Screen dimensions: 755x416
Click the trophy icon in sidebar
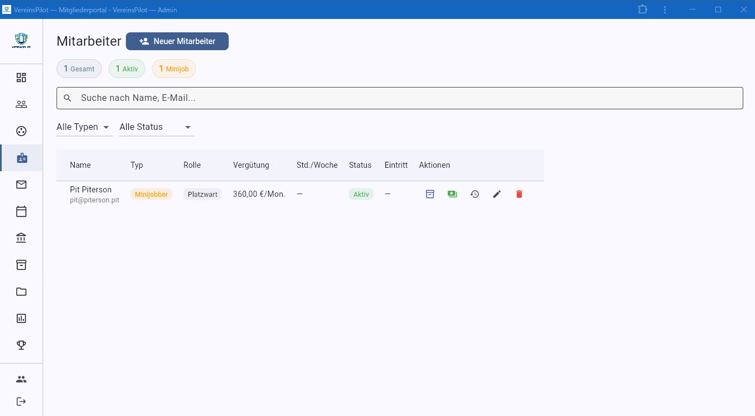click(x=21, y=345)
